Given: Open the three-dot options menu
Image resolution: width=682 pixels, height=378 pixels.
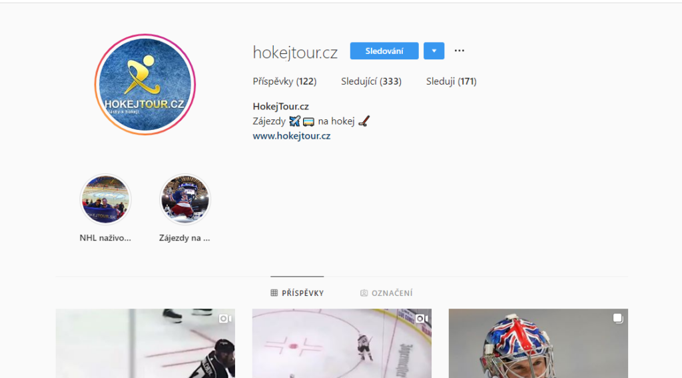Looking at the screenshot, I should point(460,51).
